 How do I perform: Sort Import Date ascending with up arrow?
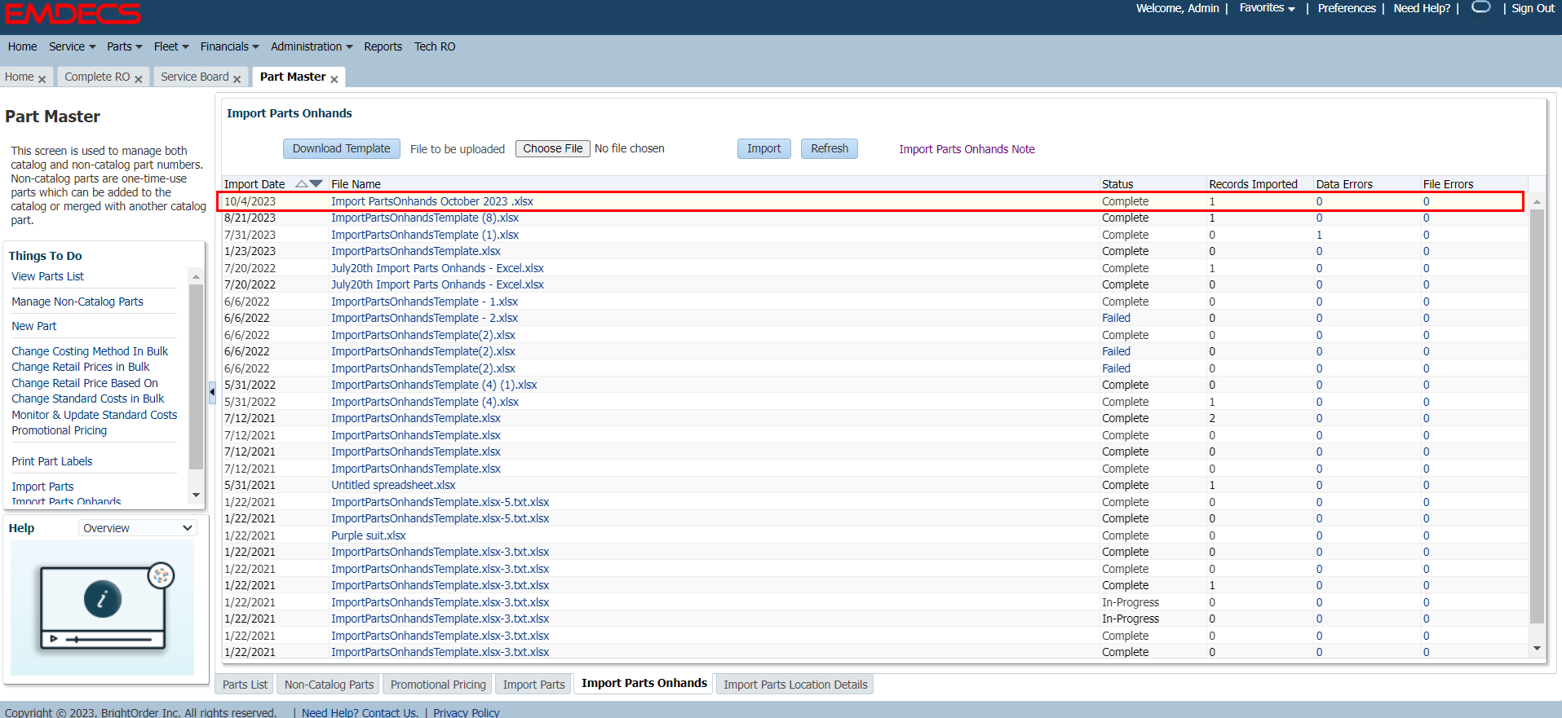coord(302,184)
